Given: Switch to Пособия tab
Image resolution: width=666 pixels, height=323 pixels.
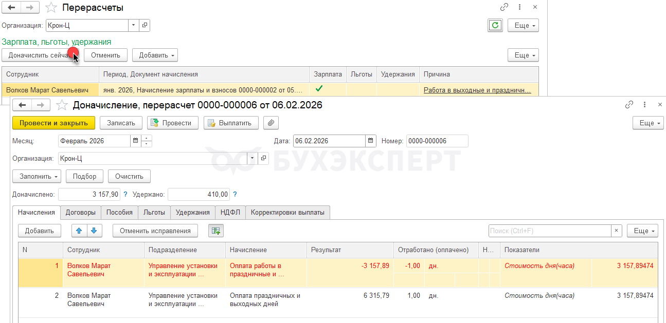Looking at the screenshot, I should 119,212.
